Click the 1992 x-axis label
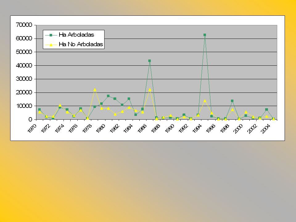 183,128
